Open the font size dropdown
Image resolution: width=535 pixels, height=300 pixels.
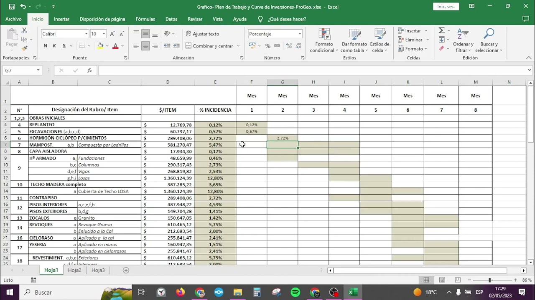pos(104,34)
